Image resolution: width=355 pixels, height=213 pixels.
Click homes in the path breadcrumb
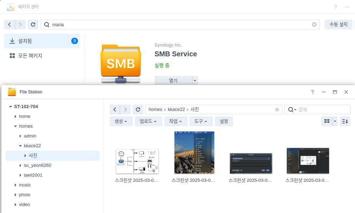tap(155, 109)
